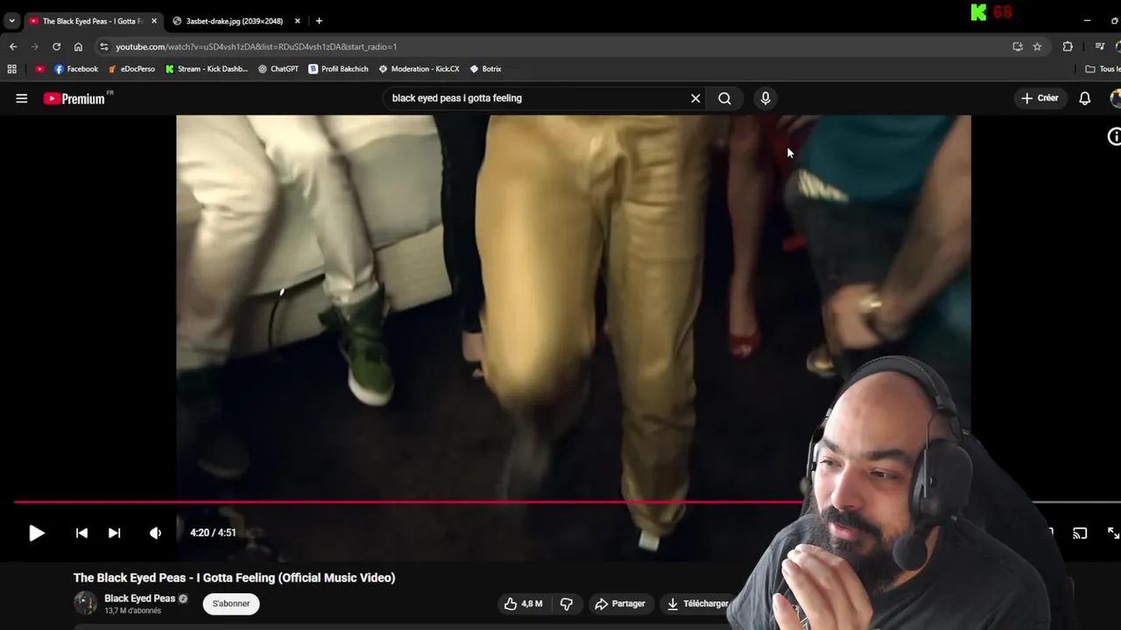This screenshot has width=1121, height=630.
Task: Open the YouTube bookmark icon
Action: coord(39,69)
